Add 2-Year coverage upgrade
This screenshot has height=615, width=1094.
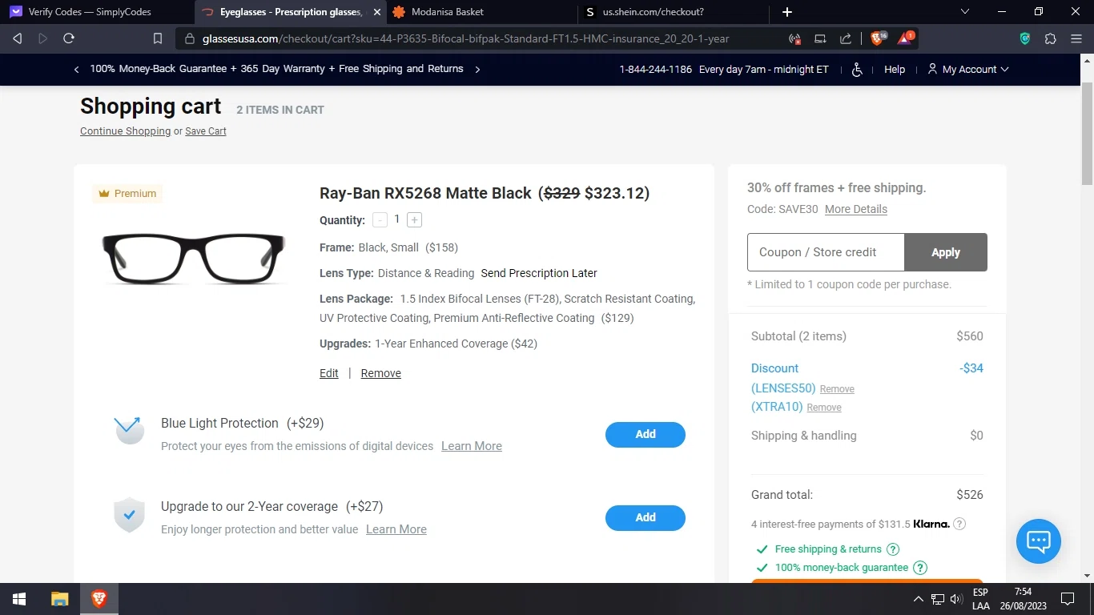[x=646, y=517]
